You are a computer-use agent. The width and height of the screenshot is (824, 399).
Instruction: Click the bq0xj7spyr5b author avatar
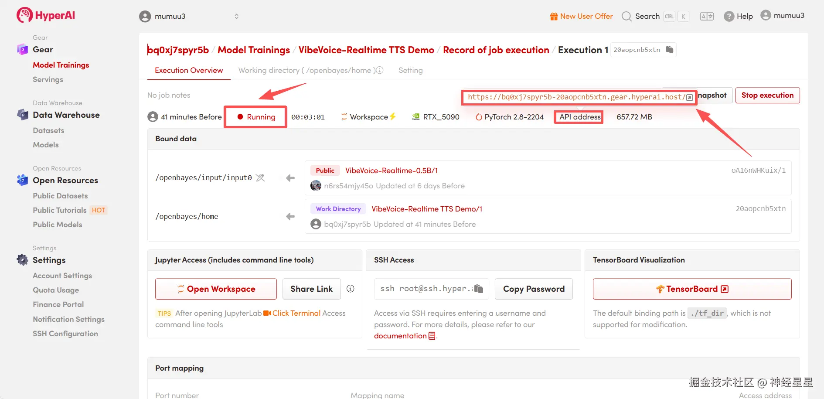tap(316, 224)
